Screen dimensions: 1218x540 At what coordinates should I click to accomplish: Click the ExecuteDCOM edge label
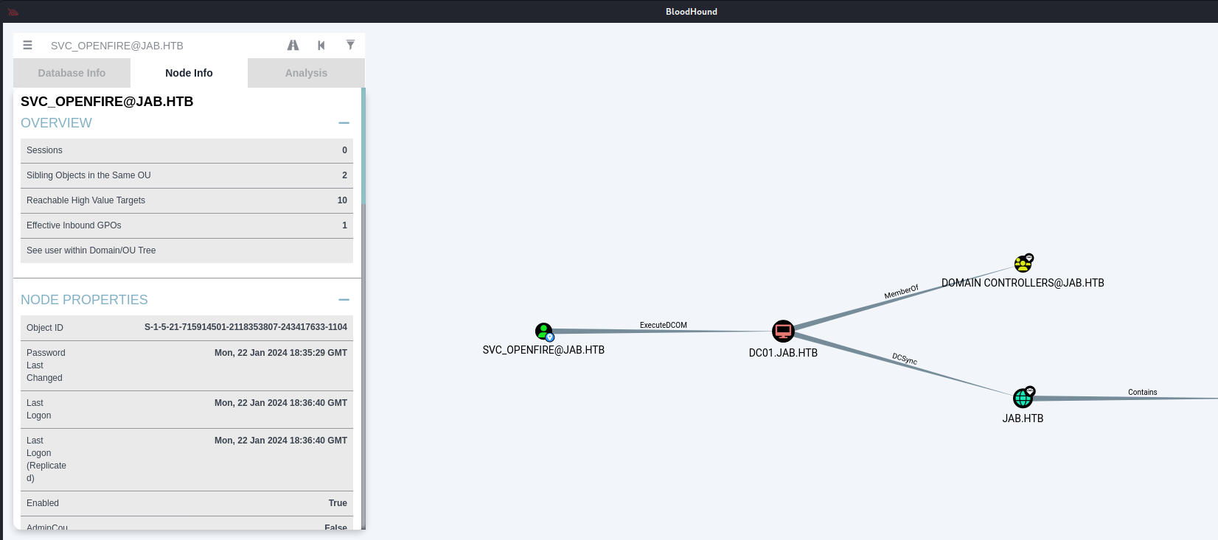[x=663, y=325]
